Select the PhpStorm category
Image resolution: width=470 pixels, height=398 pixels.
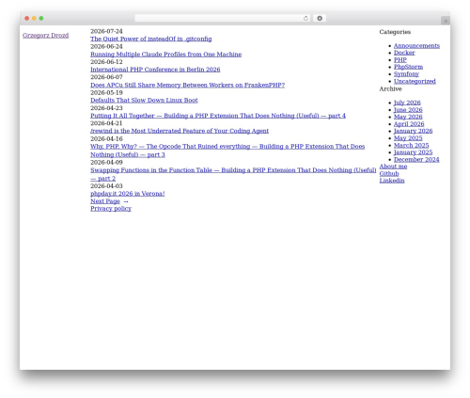point(408,67)
